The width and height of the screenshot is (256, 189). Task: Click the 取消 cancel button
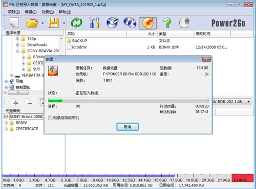click(127, 127)
